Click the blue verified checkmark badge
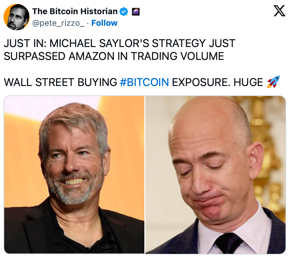Screen dimensions: 290x259 (124, 12)
